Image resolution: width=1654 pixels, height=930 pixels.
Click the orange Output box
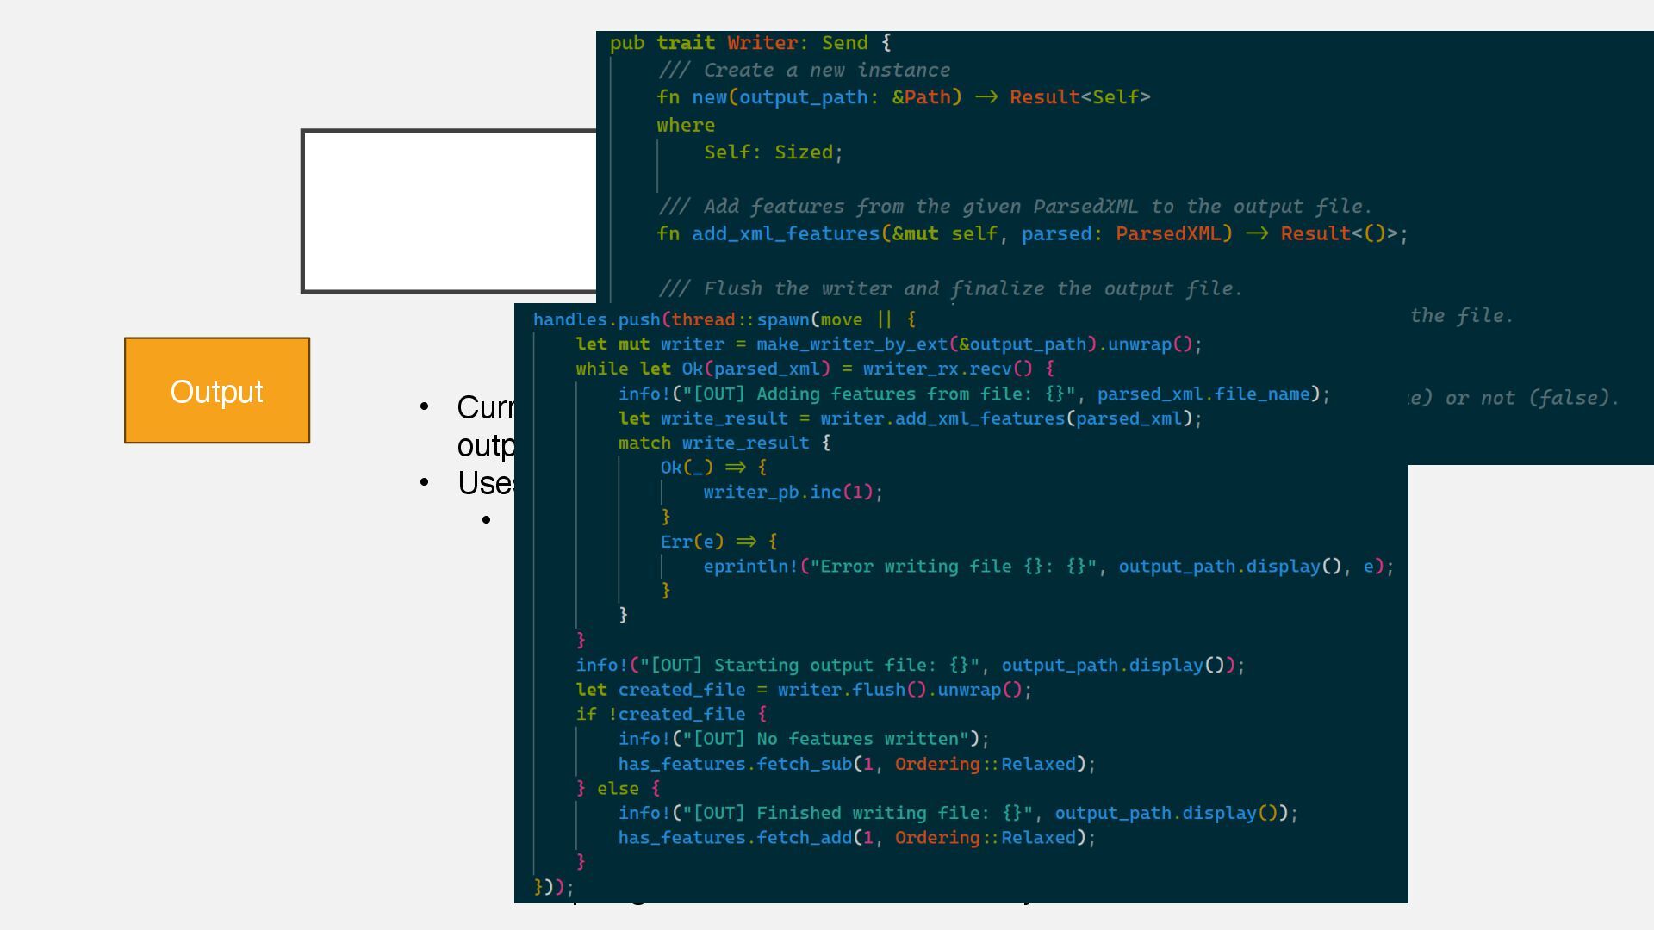tap(217, 391)
